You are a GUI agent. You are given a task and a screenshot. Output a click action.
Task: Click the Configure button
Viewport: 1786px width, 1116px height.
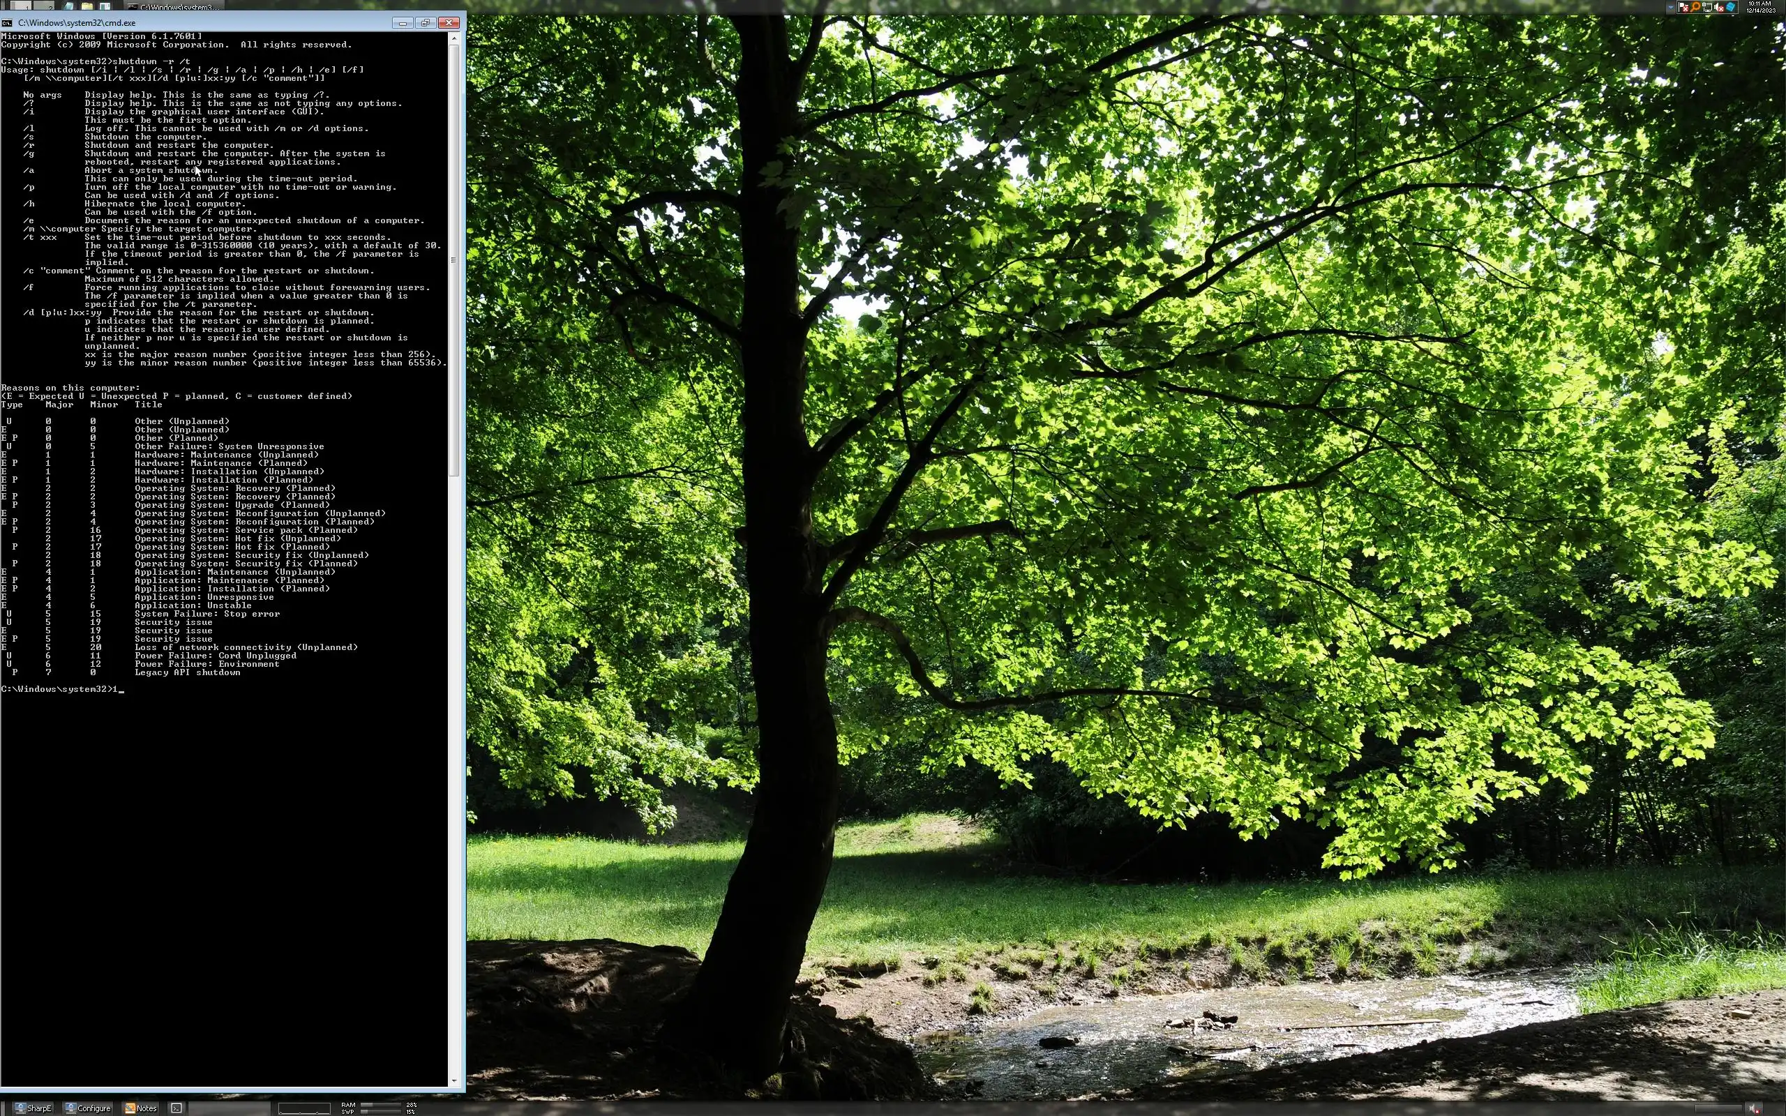tap(88, 1108)
